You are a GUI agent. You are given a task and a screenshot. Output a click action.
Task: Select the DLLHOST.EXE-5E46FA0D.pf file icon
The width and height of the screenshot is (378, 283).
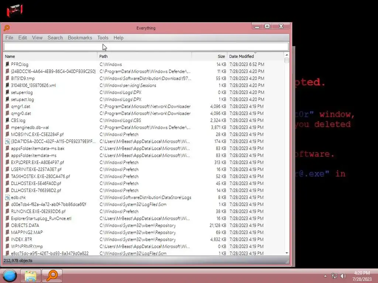tap(7, 183)
